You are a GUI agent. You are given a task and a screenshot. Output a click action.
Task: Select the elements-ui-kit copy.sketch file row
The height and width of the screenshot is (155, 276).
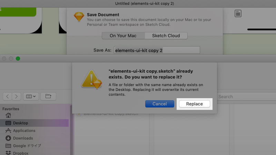[111, 114]
